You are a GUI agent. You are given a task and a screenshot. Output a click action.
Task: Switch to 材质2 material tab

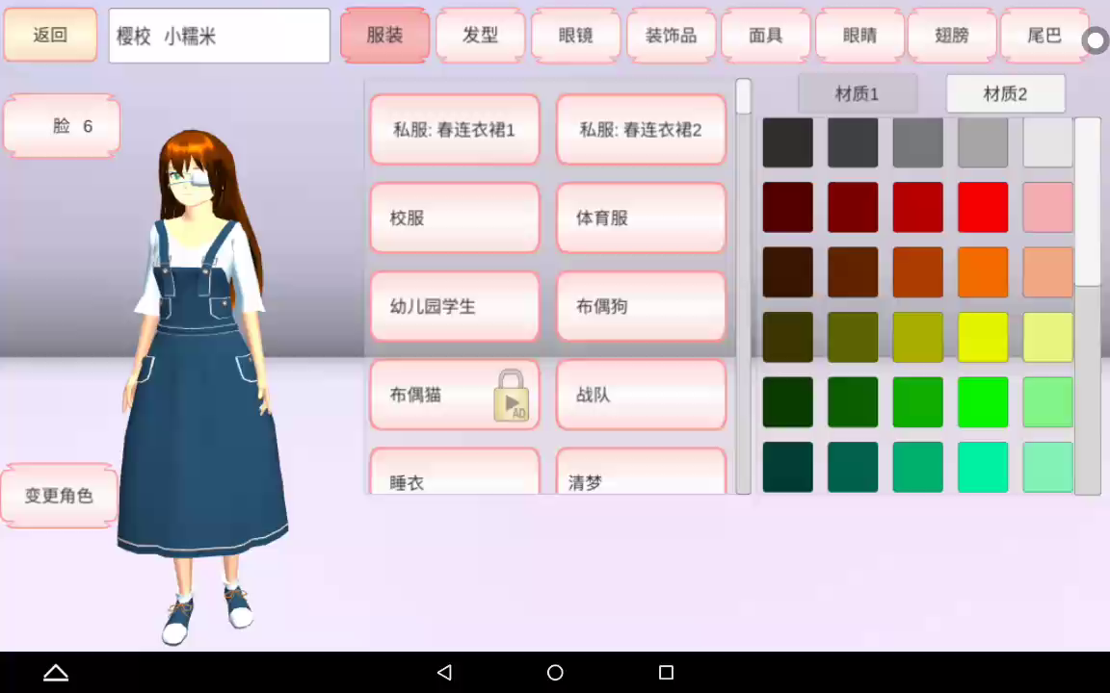(x=1005, y=93)
